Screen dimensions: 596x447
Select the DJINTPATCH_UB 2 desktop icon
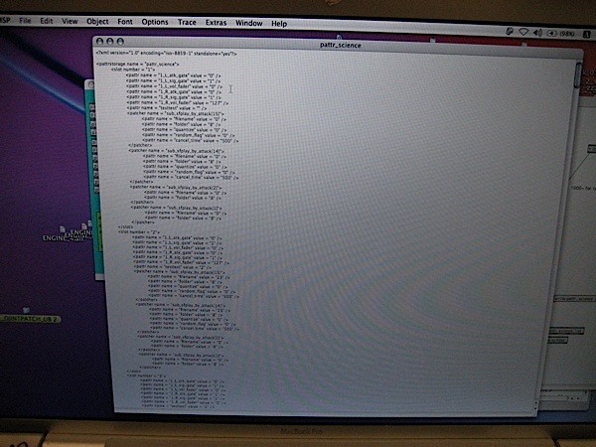point(28,318)
